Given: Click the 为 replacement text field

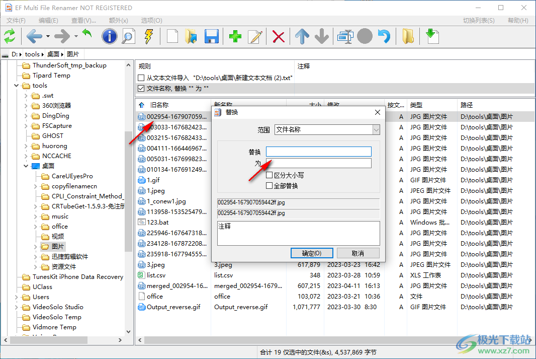Looking at the screenshot, I should point(319,163).
